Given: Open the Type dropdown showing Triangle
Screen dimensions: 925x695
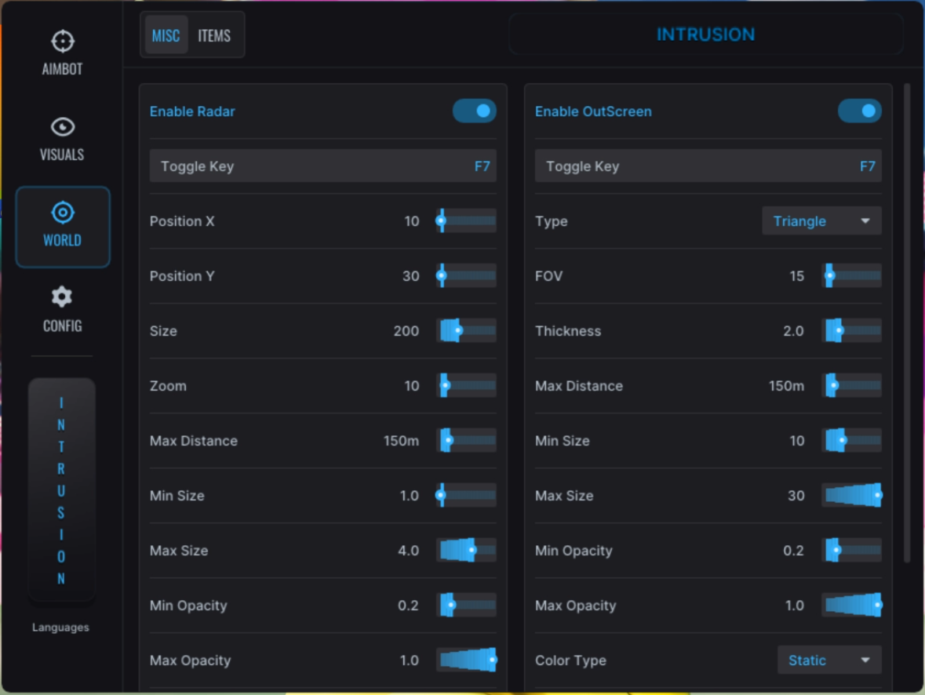Looking at the screenshot, I should 821,221.
